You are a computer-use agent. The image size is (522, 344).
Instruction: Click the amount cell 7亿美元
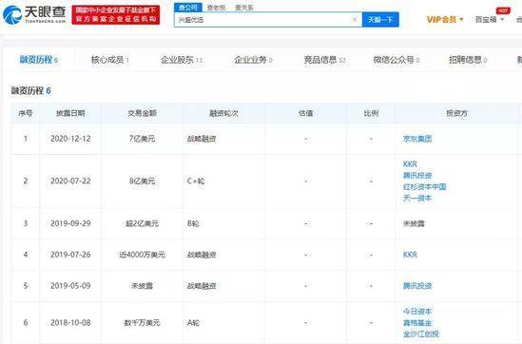click(x=143, y=139)
